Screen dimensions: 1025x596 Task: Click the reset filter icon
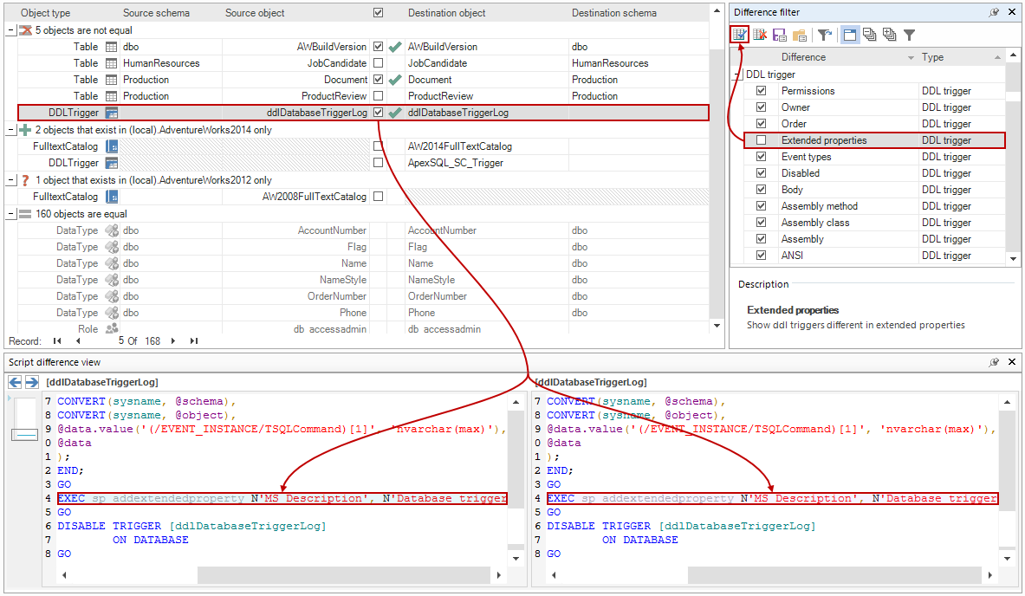coord(825,34)
